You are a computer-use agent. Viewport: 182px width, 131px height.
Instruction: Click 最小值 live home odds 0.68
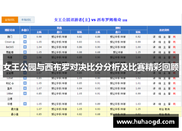click(98, 114)
